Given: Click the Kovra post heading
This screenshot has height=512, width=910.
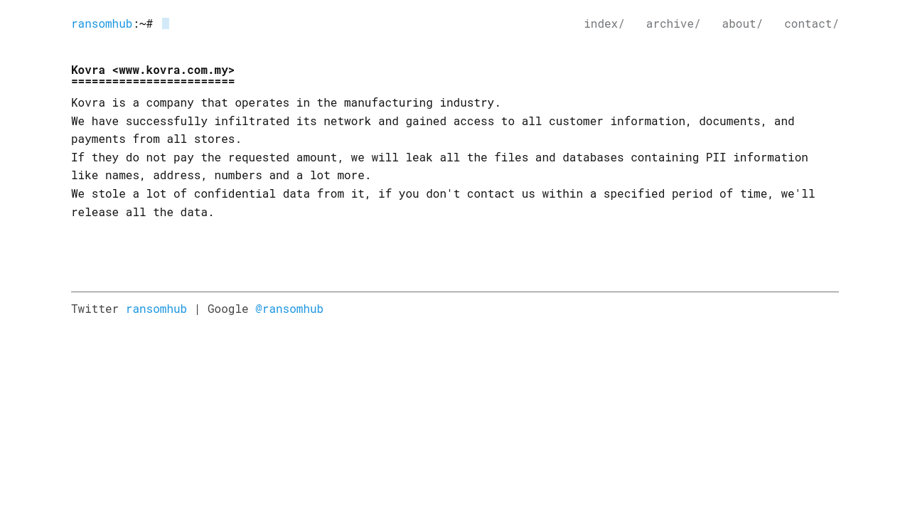Looking at the screenshot, I should point(153,70).
